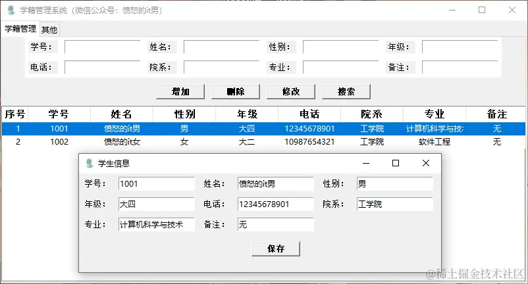This screenshot has height=284, width=528.
Task: Click the 删除 button
Action: pos(236,91)
